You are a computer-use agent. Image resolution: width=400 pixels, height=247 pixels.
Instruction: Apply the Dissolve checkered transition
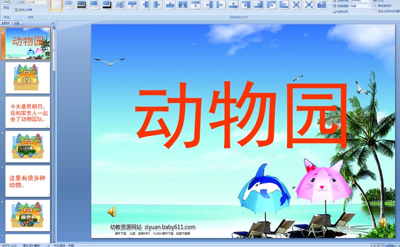119,4
